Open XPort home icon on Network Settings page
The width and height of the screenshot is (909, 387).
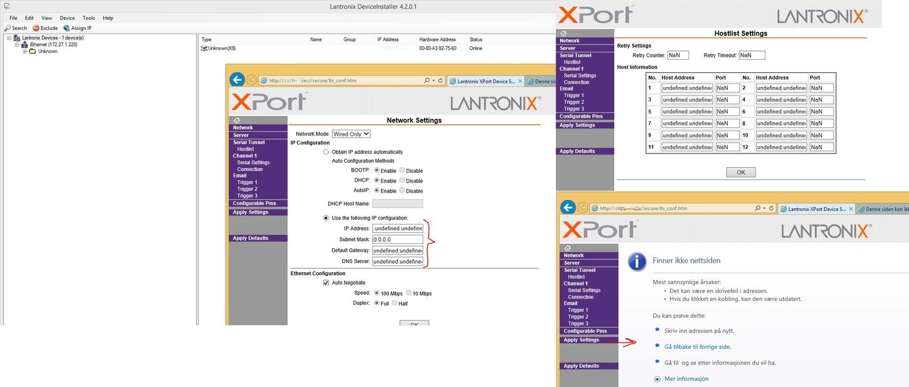point(237,120)
